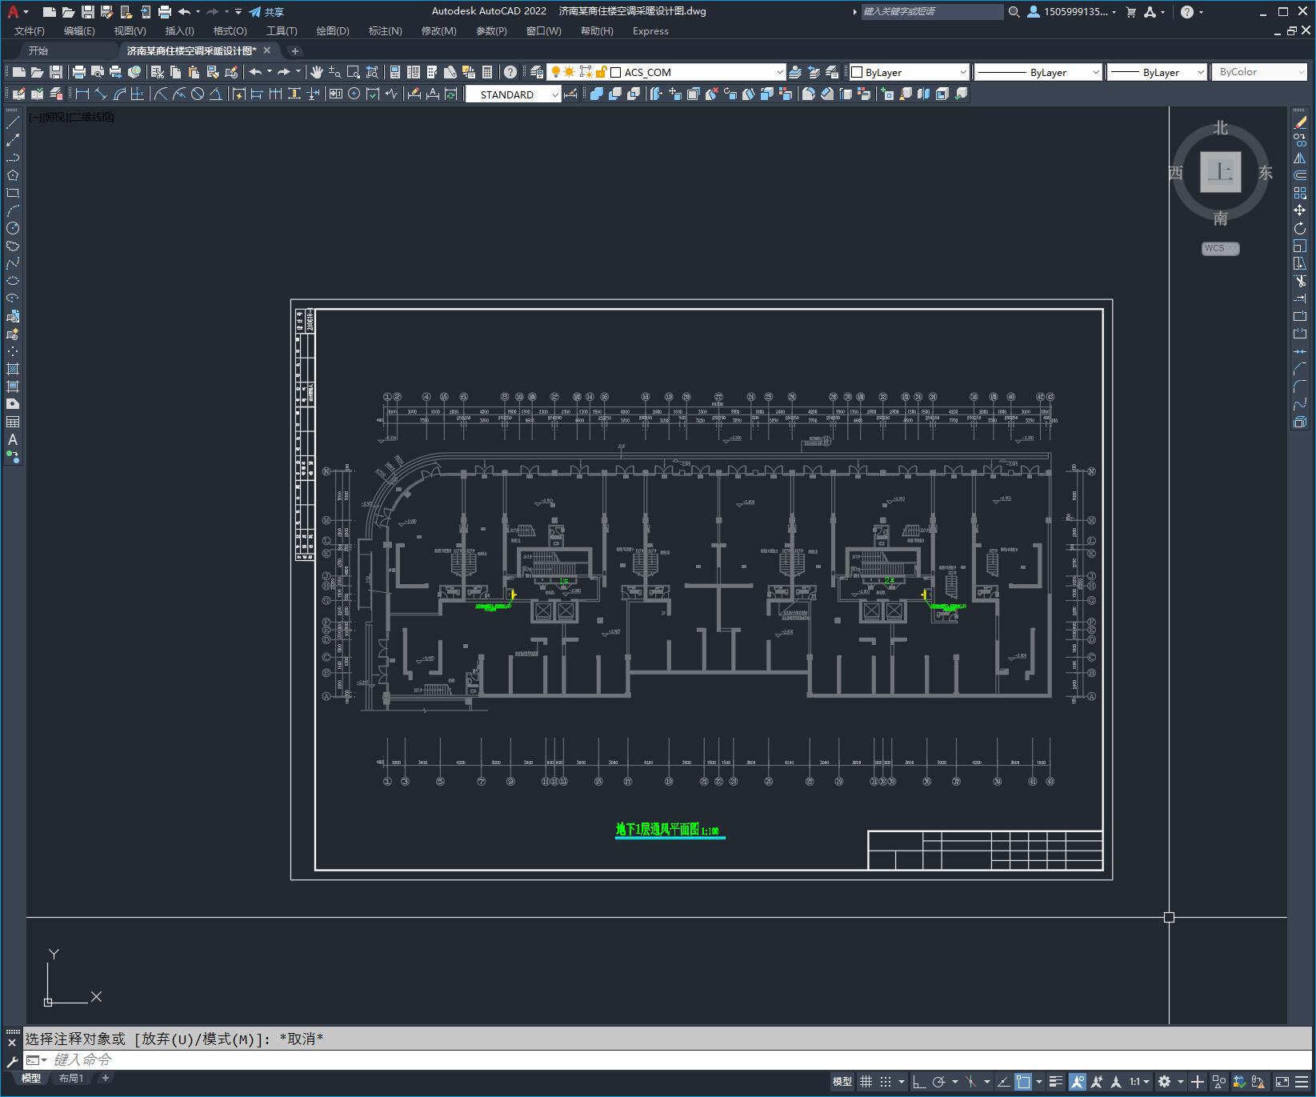Viewport: 1316px width, 1097px height.
Task: Toggle lineweight display in status bar
Action: (1056, 1082)
